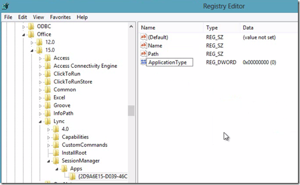Click the REG_DWORD type cell
300x185 pixels.
click(221, 62)
